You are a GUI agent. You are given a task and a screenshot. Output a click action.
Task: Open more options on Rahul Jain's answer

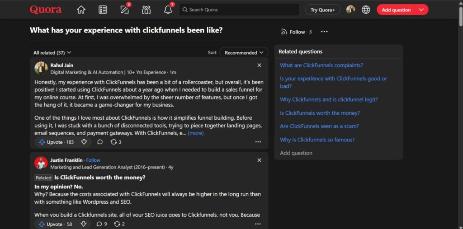tap(258, 142)
